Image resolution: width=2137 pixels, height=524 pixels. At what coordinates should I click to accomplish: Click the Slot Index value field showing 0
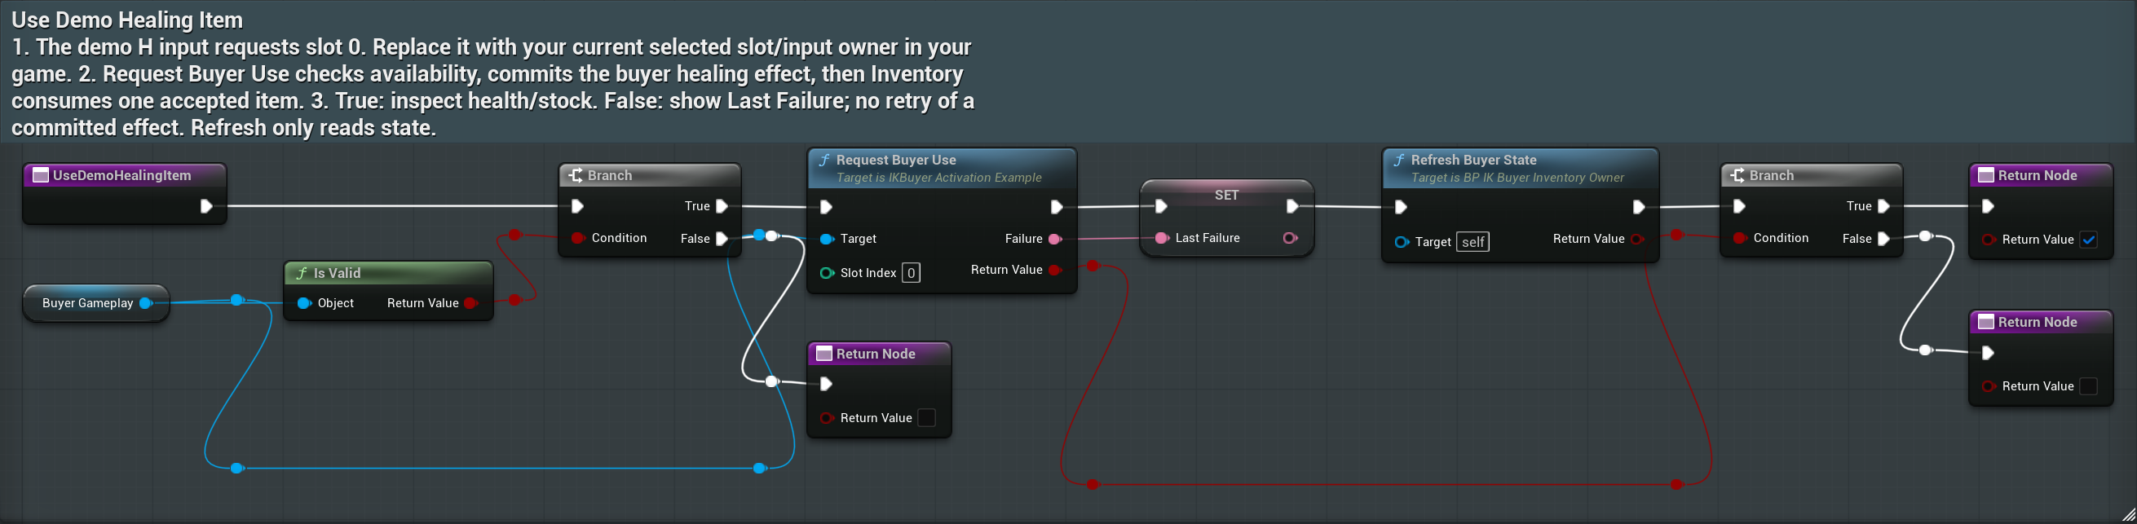click(911, 273)
